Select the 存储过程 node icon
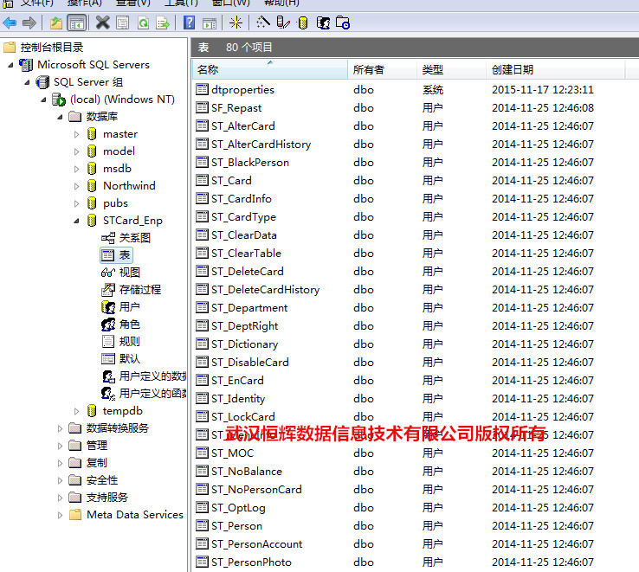Viewport: 639px width, 572px height. [x=107, y=290]
